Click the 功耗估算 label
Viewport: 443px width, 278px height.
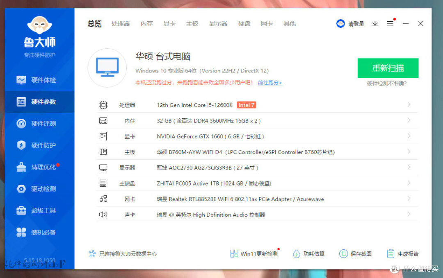tap(314, 254)
